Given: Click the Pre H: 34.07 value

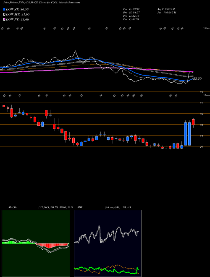Looking at the screenshot, I should (x=131, y=13).
